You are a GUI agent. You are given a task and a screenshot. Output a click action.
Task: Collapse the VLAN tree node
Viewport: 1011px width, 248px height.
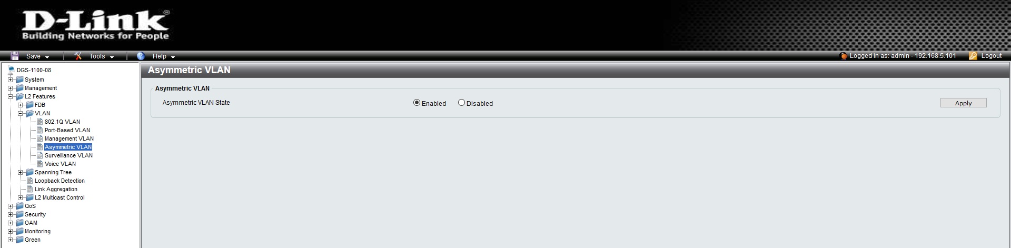point(20,113)
